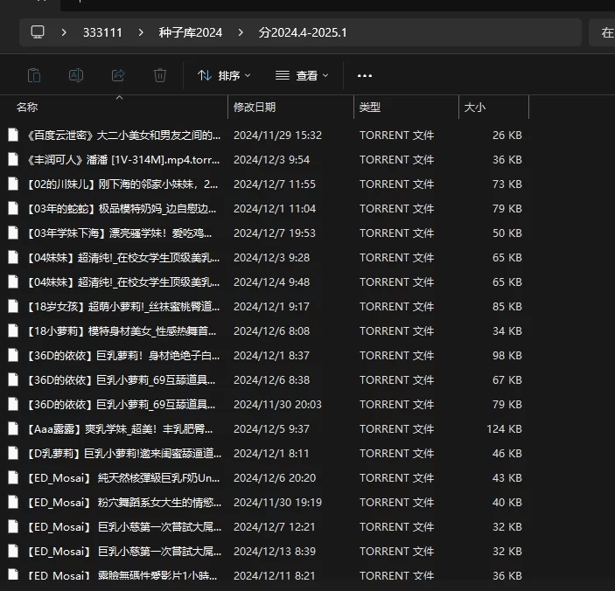The height and width of the screenshot is (591, 615).
Task: Click the Paste icon in the toolbar
Action: [x=34, y=75]
